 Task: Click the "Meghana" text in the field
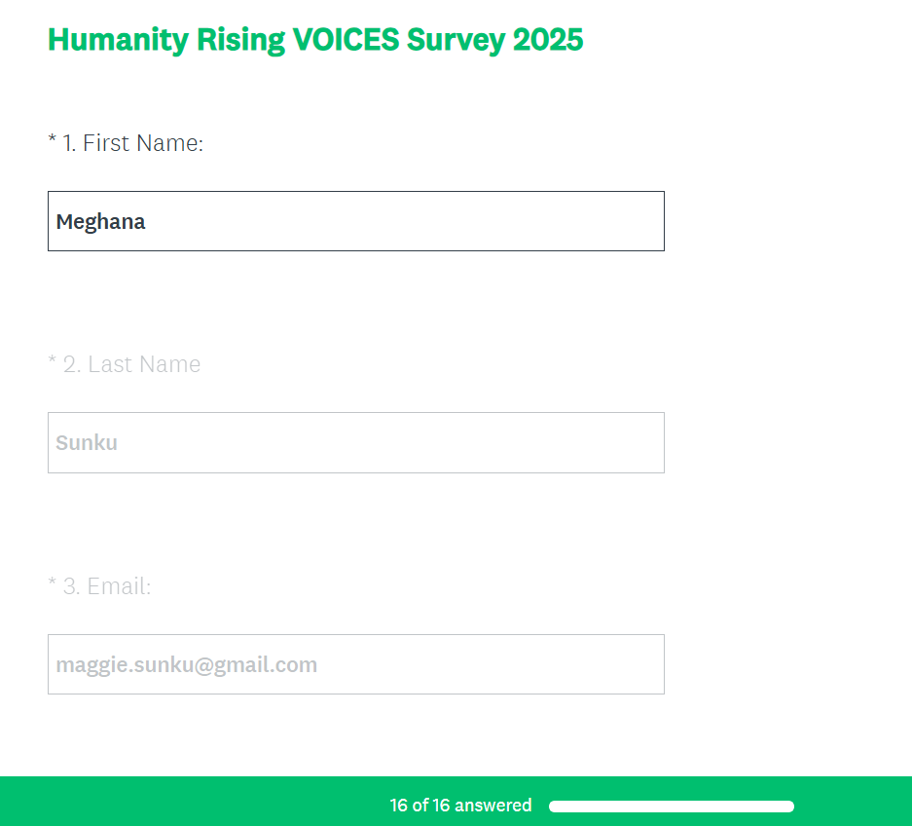tap(101, 222)
